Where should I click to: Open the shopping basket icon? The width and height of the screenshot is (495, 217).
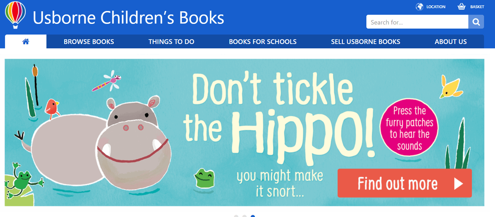(461, 6)
